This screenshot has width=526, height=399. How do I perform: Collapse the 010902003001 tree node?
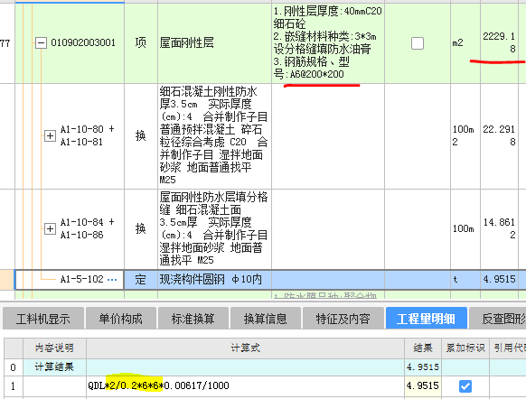(41, 43)
